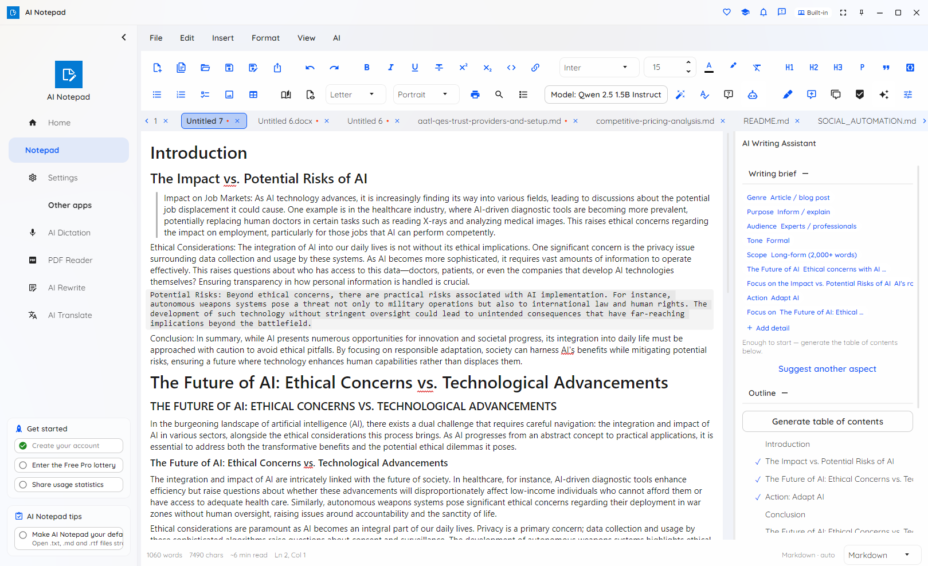Open Settings in sidebar
Screen dimensions: 928x566
pyautogui.click(x=69, y=178)
